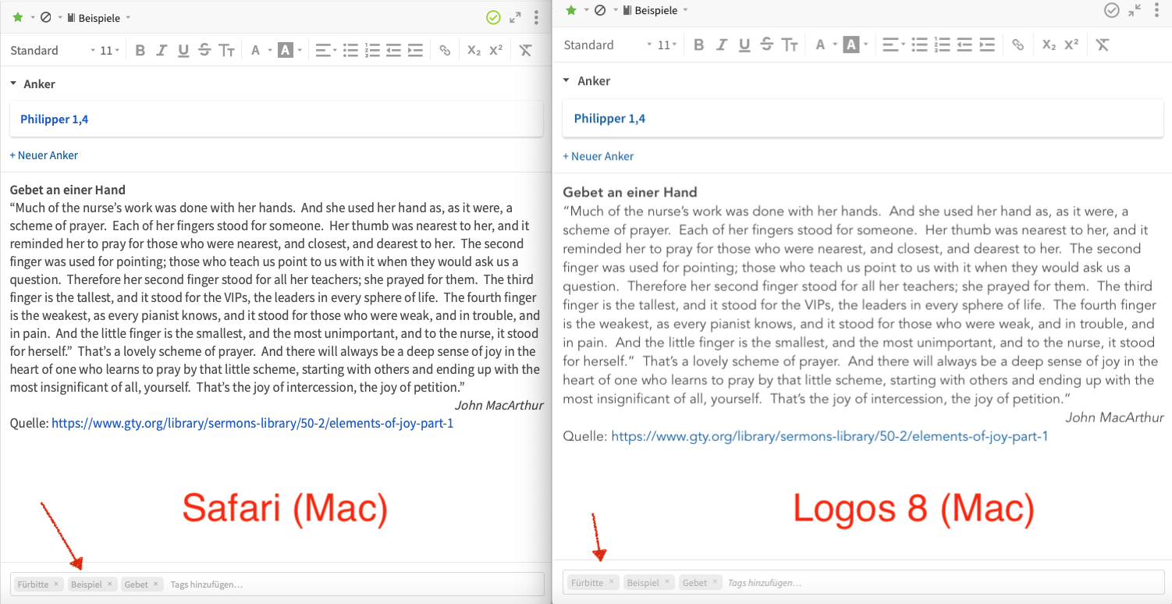Viewport: 1172px width, 604px height.
Task: Pick highlight color A in Logos 8 panel toolbar
Action: 851,44
